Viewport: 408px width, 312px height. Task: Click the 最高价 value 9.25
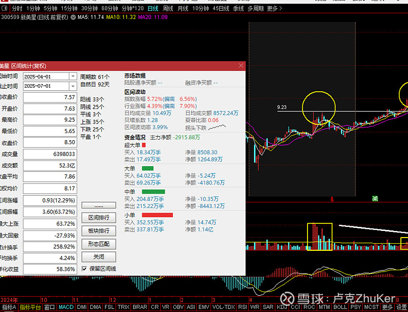pyautogui.click(x=50, y=120)
